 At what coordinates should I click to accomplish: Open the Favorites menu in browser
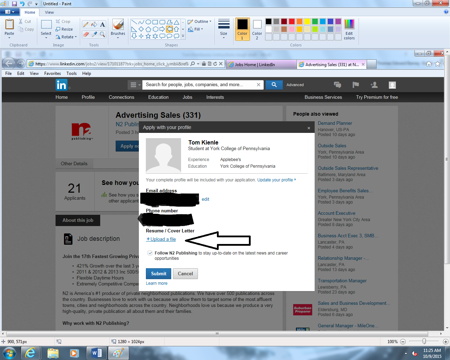(x=52, y=73)
